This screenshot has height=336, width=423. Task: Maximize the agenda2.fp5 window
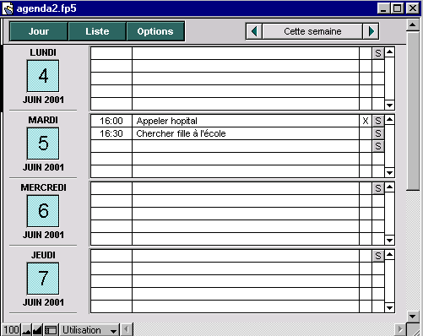[397, 8]
